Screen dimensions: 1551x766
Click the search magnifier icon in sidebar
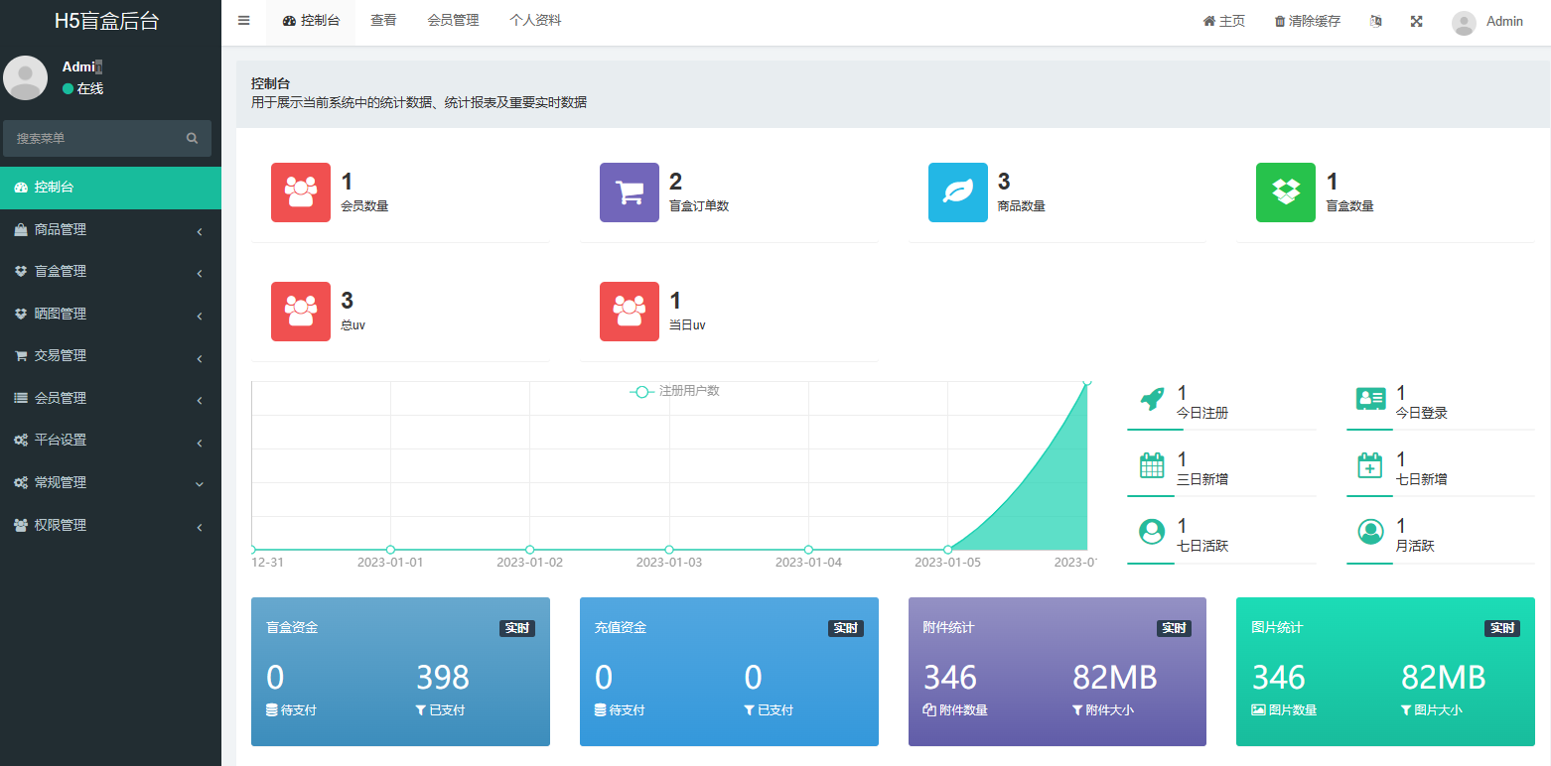[x=193, y=139]
